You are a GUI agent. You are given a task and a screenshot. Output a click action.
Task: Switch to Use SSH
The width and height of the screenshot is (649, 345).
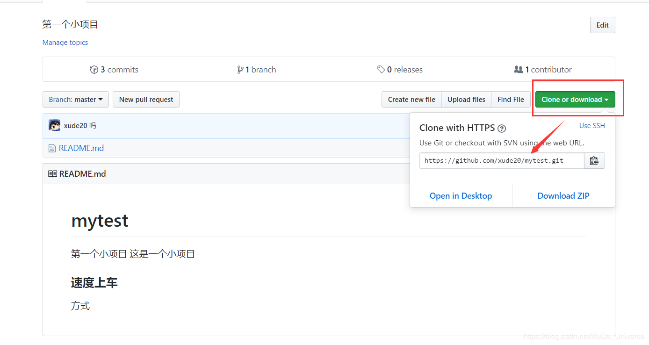pos(592,125)
